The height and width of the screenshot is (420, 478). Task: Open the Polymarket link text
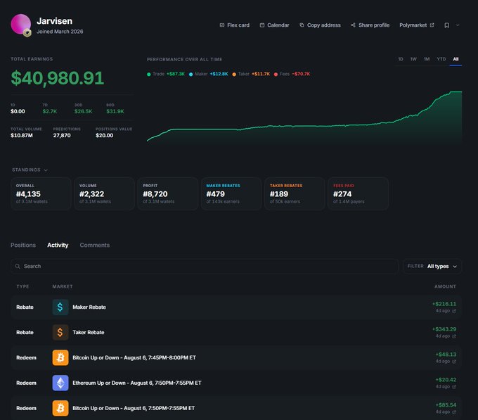413,25
